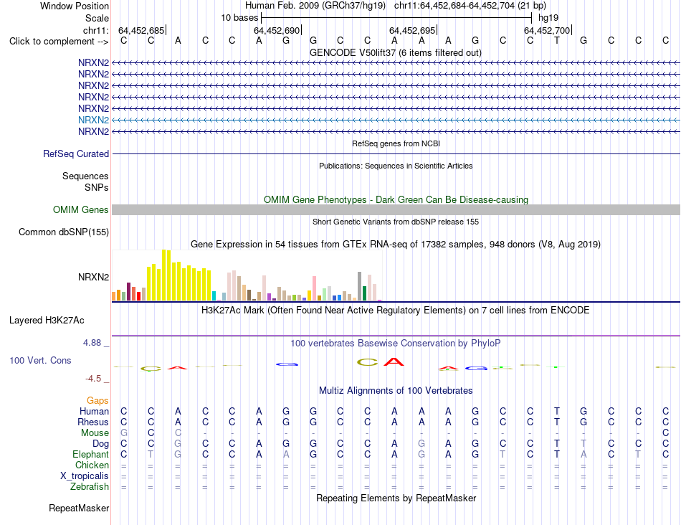Click the dark green bar in GTEx chart
The image size is (681, 525).
pos(364,293)
